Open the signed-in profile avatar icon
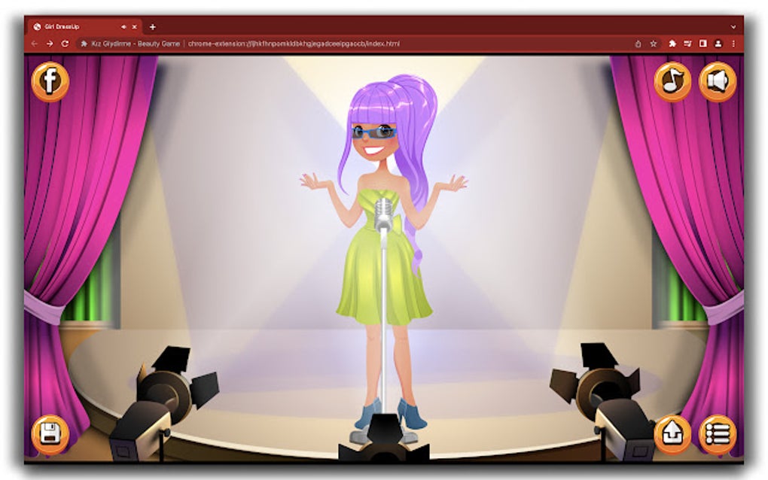 tap(718, 44)
